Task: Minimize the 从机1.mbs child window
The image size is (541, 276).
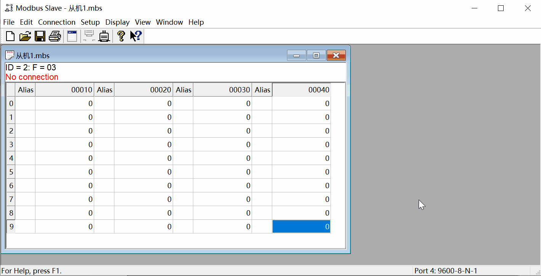Action: (x=297, y=56)
